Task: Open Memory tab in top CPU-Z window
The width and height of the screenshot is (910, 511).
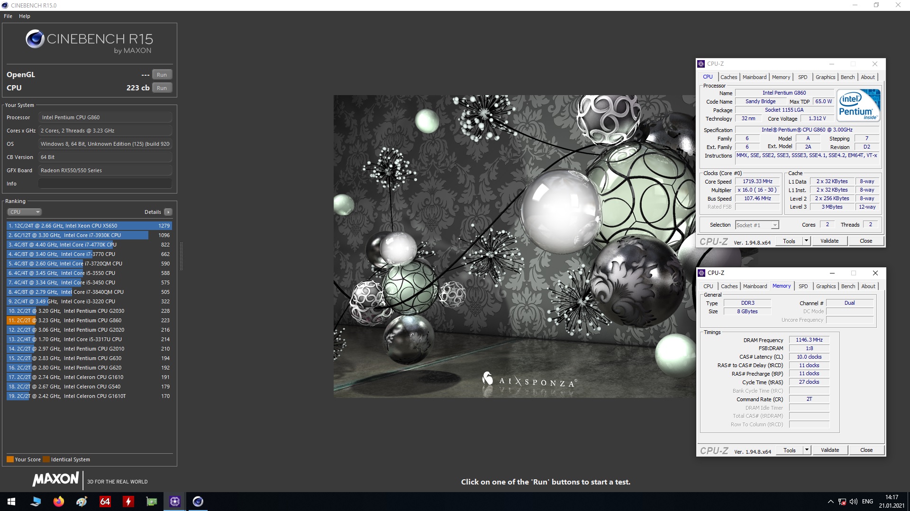Action: 781,77
